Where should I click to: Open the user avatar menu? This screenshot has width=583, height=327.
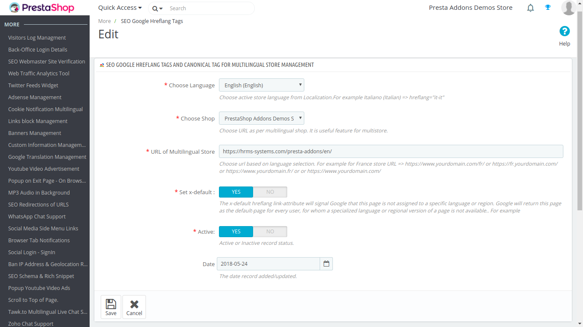[569, 8]
